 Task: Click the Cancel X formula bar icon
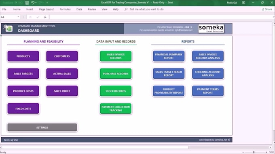(x=30, y=17)
